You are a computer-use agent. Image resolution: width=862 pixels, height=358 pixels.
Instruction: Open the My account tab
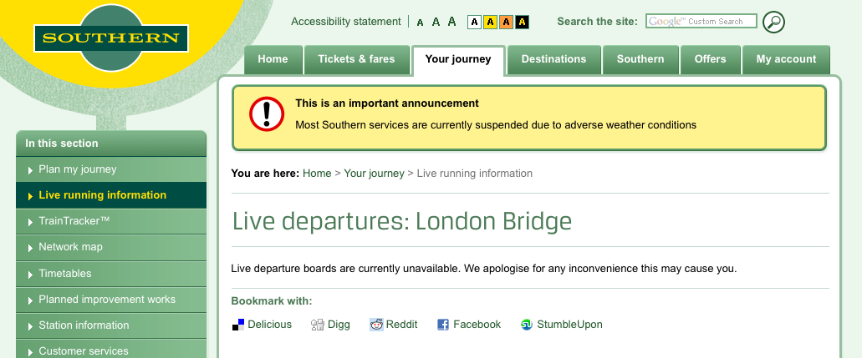pyautogui.click(x=786, y=59)
